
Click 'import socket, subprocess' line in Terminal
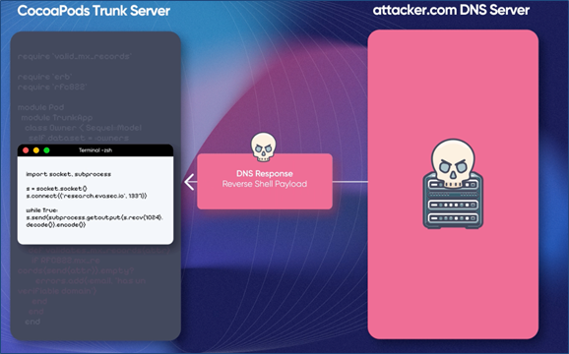coord(69,174)
